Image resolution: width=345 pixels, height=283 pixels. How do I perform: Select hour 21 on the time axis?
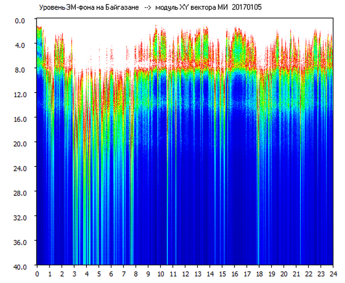point(297,274)
